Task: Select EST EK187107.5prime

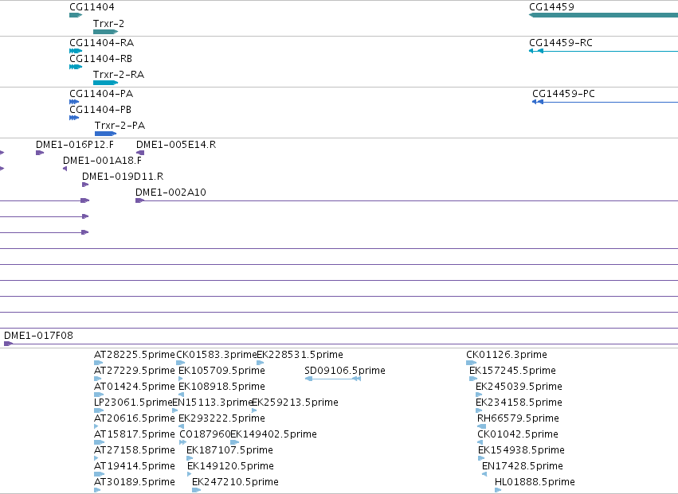Action: pos(229,451)
